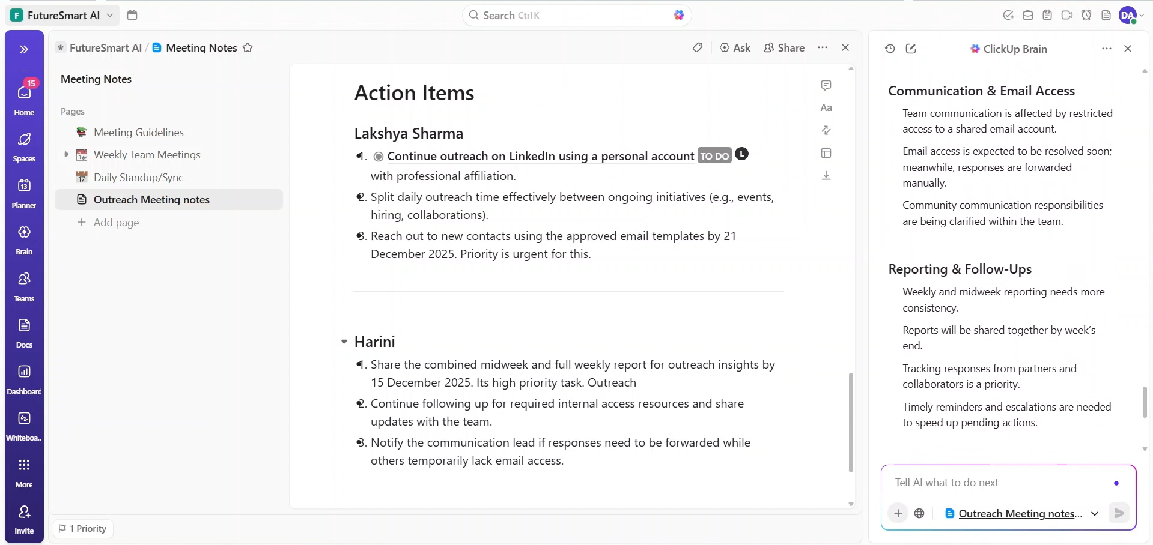Toggle the status circle on the LinkedIn outreach task
The image size is (1153, 545).
click(379, 157)
